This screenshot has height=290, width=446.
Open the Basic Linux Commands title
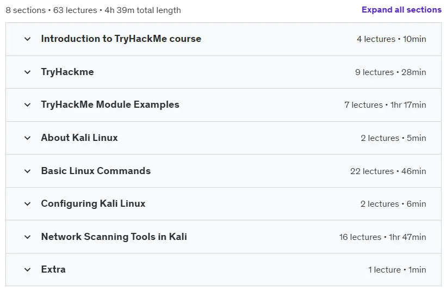pos(96,171)
